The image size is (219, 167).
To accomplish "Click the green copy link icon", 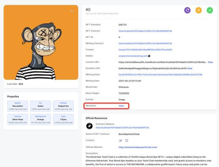I will tap(210, 10).
